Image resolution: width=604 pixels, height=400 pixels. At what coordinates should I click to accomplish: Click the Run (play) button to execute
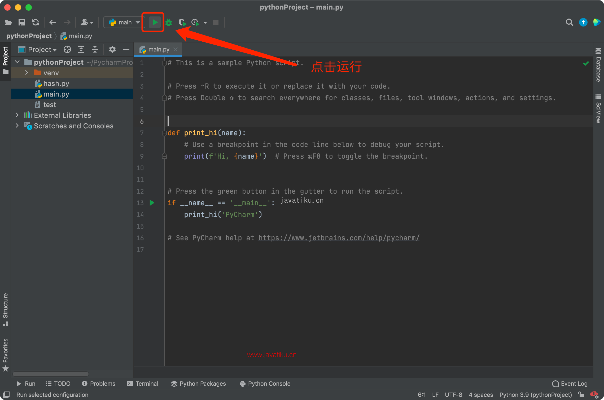[154, 22]
